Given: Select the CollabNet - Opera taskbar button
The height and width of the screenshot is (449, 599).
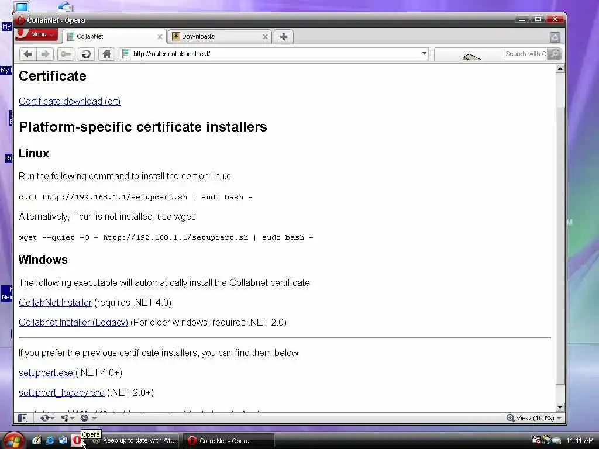Looking at the screenshot, I should point(229,441).
